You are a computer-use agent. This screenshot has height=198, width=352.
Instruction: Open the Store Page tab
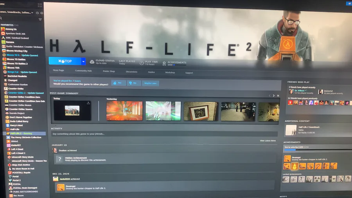[x=58, y=70]
